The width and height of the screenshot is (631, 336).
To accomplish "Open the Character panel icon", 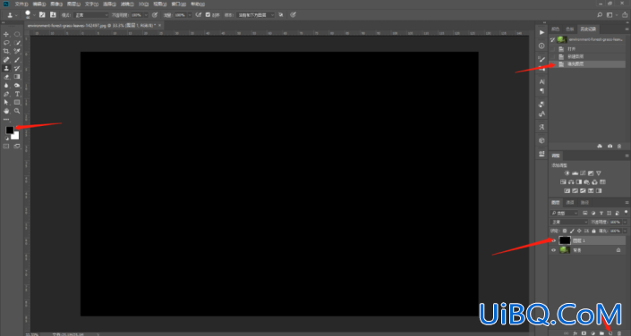I will [541, 81].
